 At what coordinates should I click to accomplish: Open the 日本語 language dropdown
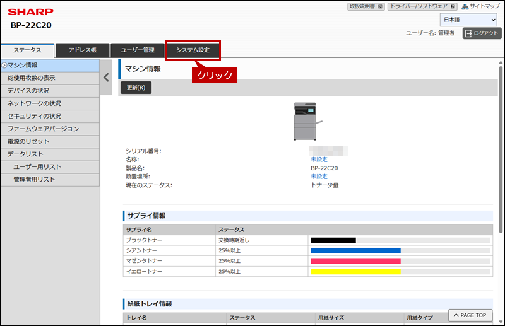point(468,20)
